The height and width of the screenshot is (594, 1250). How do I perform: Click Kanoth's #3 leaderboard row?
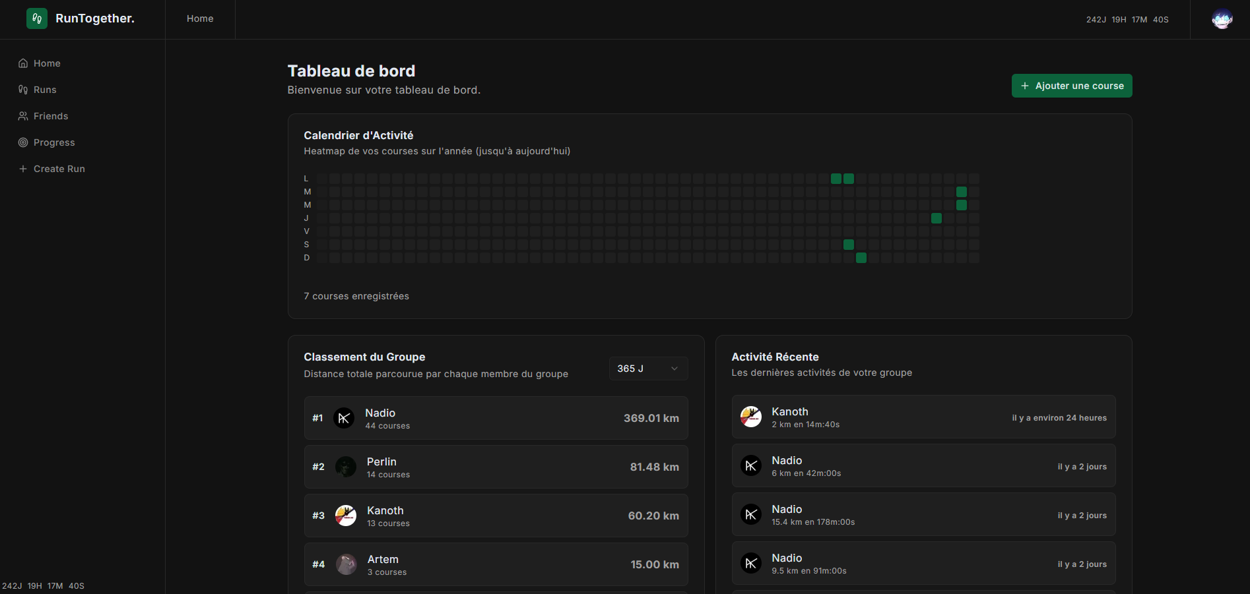point(496,516)
